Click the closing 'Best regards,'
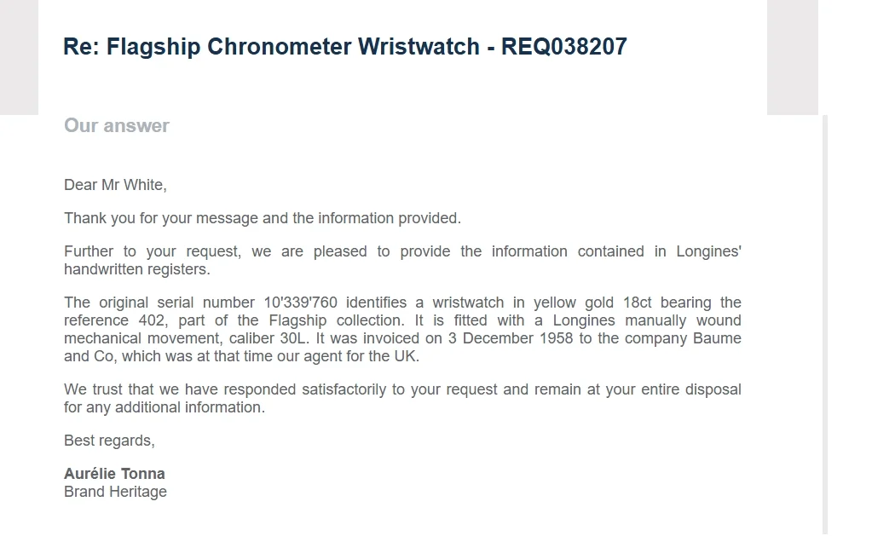 (109, 441)
